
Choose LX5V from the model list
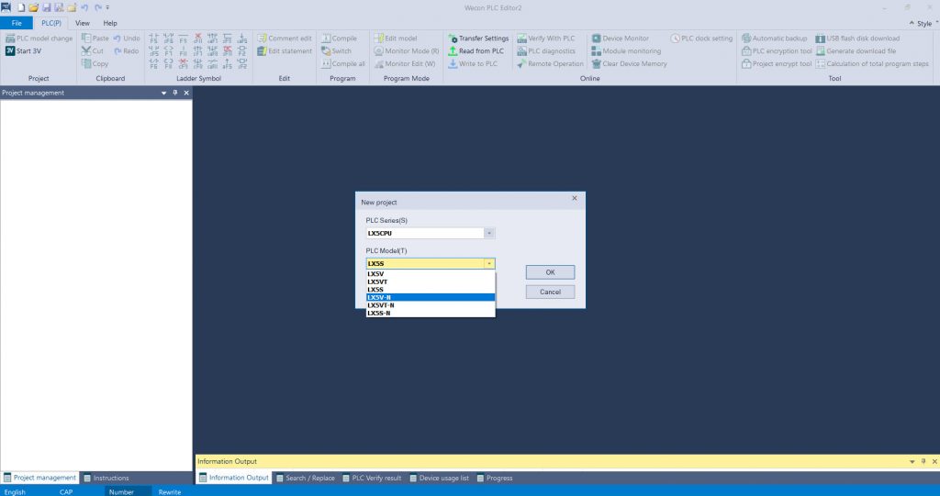[431, 274]
